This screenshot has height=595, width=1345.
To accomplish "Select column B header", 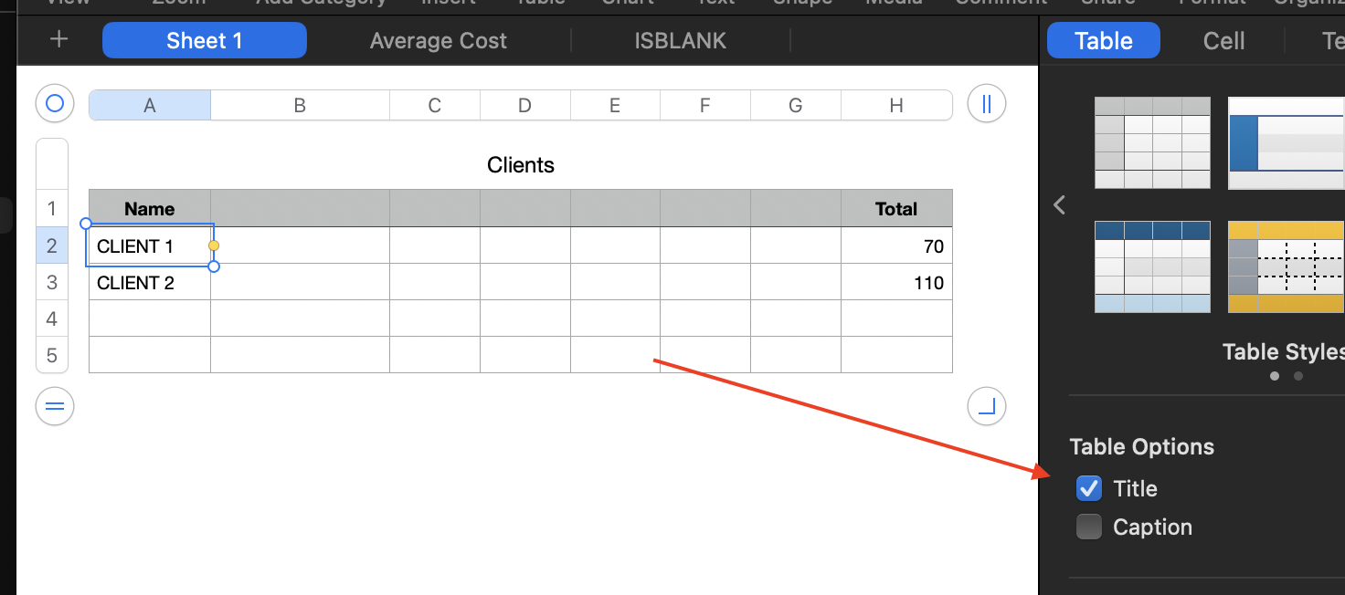I will (x=300, y=106).
